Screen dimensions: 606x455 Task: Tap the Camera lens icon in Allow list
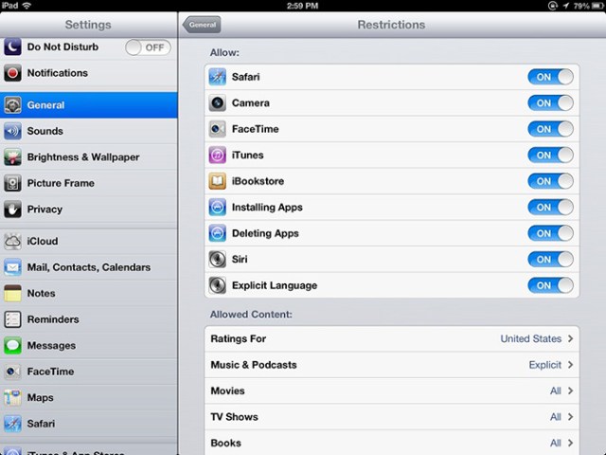(217, 103)
